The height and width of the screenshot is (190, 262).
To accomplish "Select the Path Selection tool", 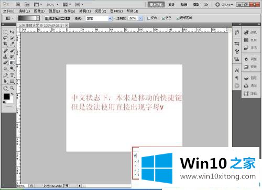I will coord(5,81).
